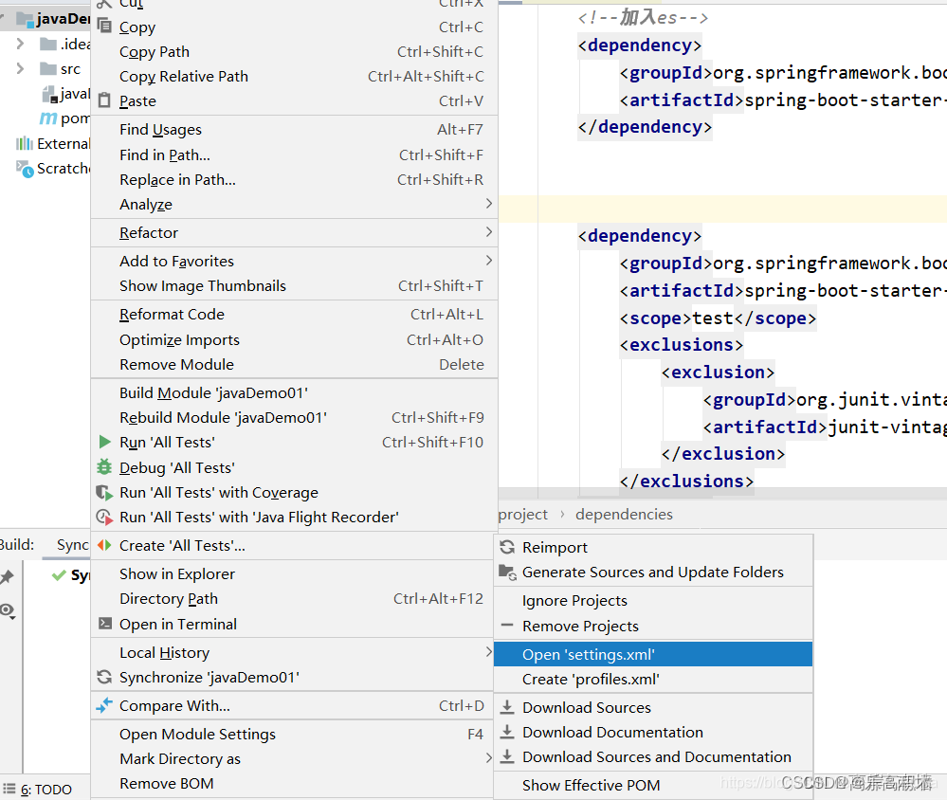947x800 pixels.
Task: Open the 6: TODO tool window tab
Action: pos(38,790)
